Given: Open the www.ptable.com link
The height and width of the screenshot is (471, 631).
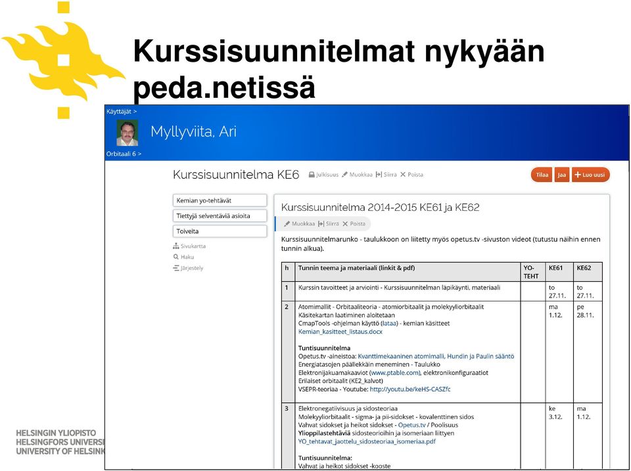Looking at the screenshot, I should tap(395, 373).
